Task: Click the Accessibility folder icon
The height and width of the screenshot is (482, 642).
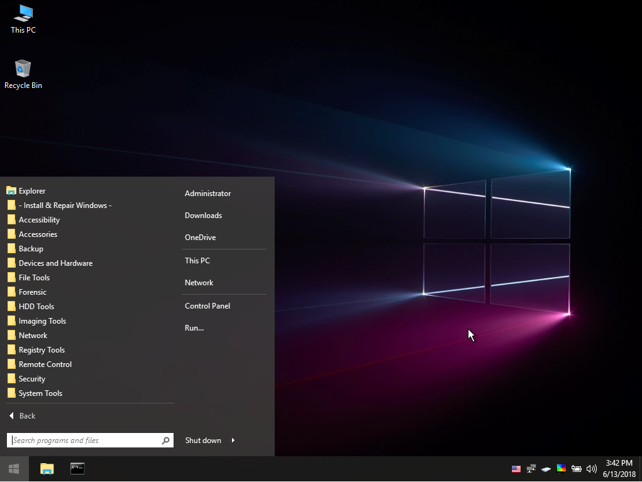Action: [x=11, y=220]
